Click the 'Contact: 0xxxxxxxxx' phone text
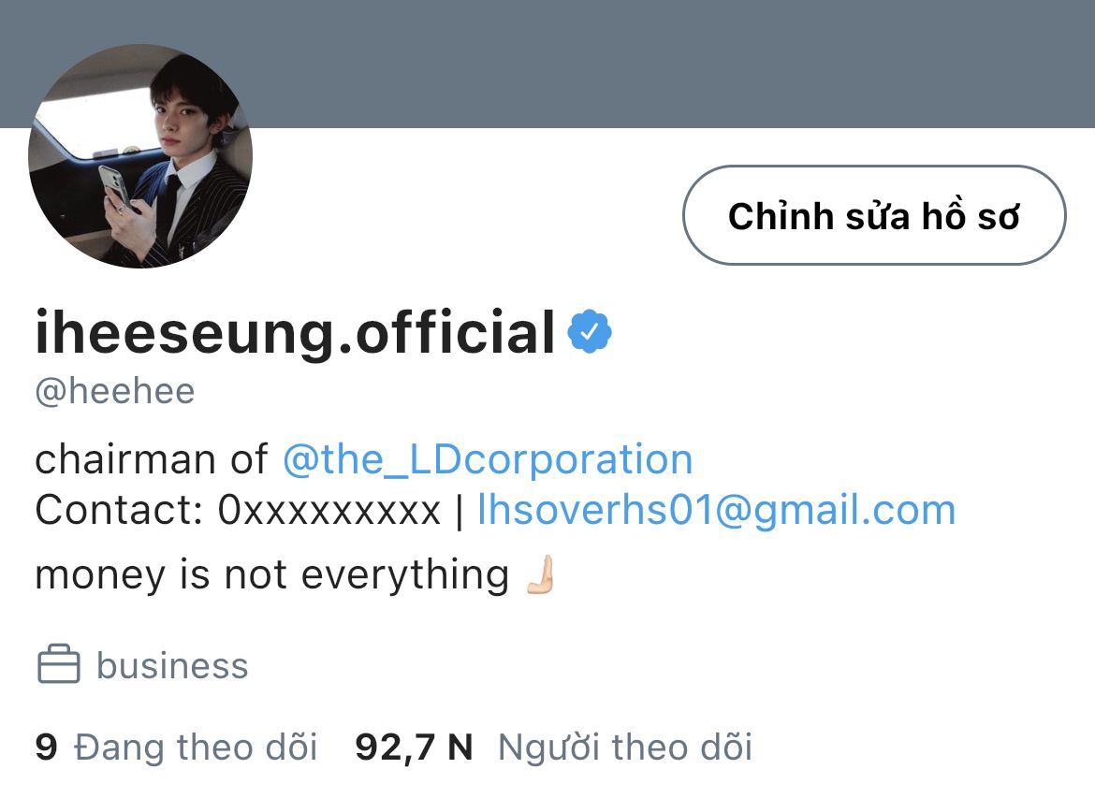Viewport: 1095px width, 798px height. [238, 511]
